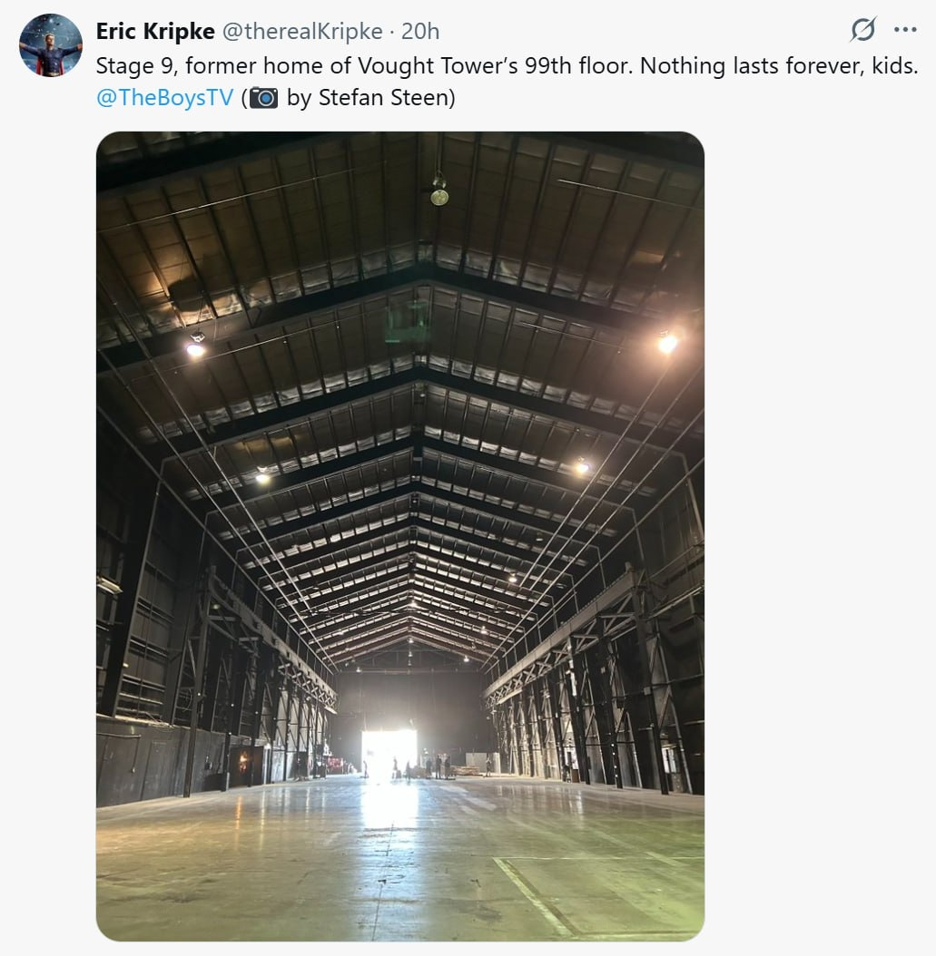The height and width of the screenshot is (956, 936).
Task: Click the "Vought Tower's 99th floor" phrase
Action: point(495,65)
